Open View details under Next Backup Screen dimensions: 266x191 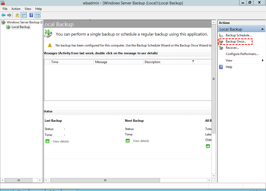[x=141, y=141]
